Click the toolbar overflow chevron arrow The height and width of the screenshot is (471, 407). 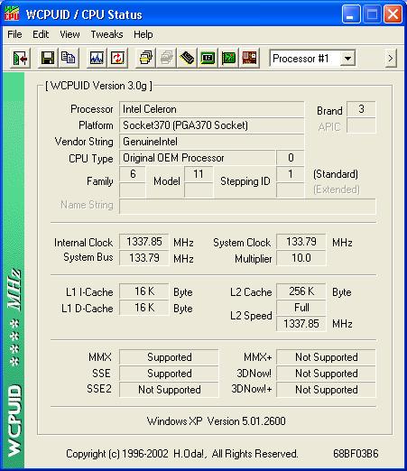pyautogui.click(x=391, y=58)
